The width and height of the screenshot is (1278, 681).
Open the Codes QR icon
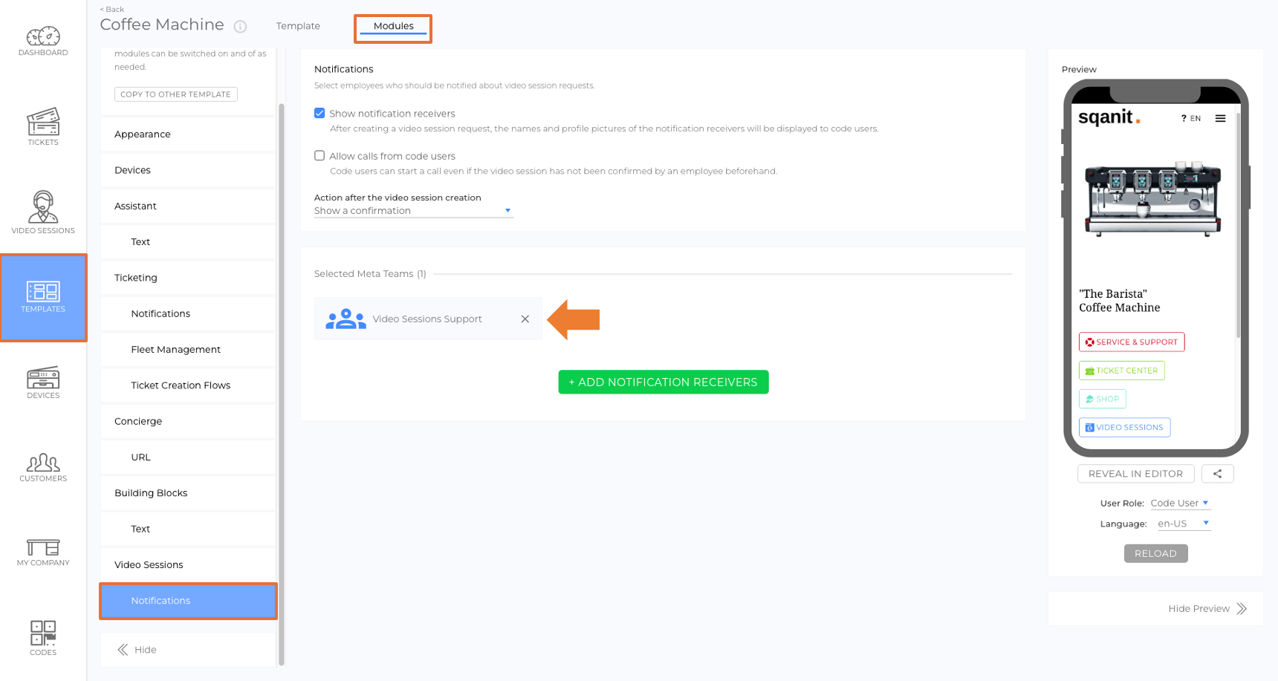point(43,633)
